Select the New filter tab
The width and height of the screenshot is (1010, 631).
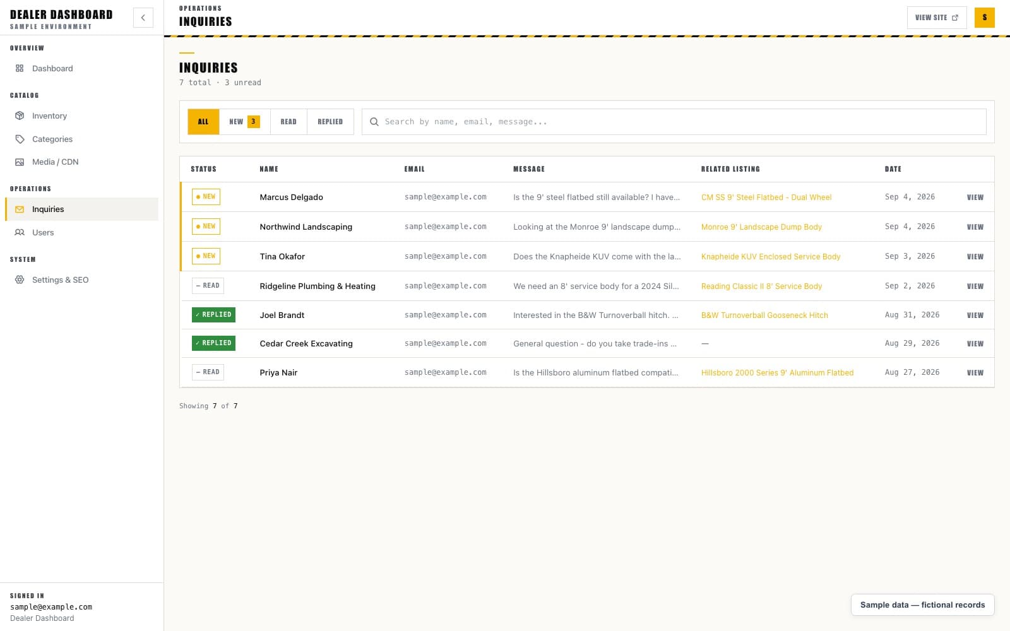click(245, 122)
